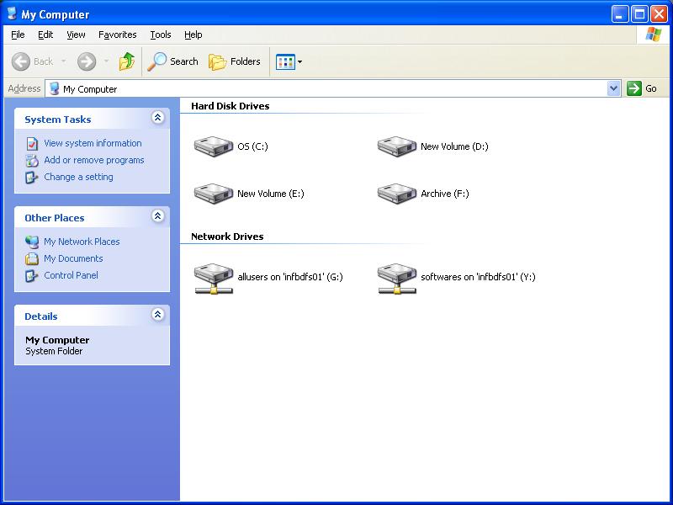Collapse the Other Places panel

pyautogui.click(x=157, y=217)
